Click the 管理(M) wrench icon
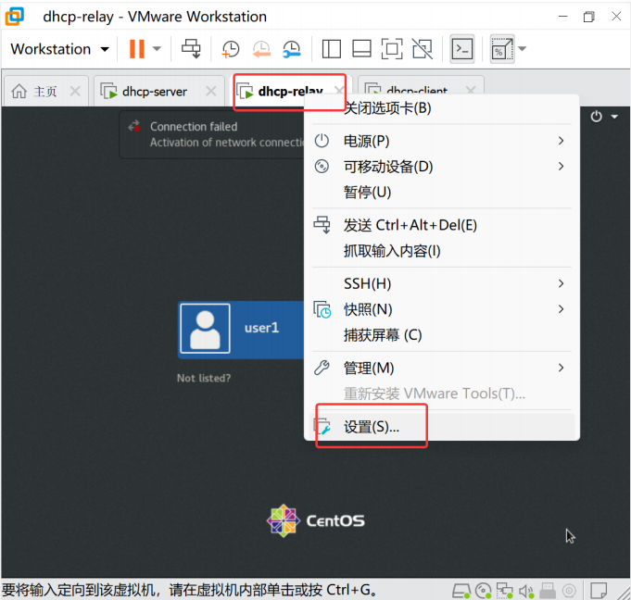The image size is (631, 600). [x=322, y=368]
